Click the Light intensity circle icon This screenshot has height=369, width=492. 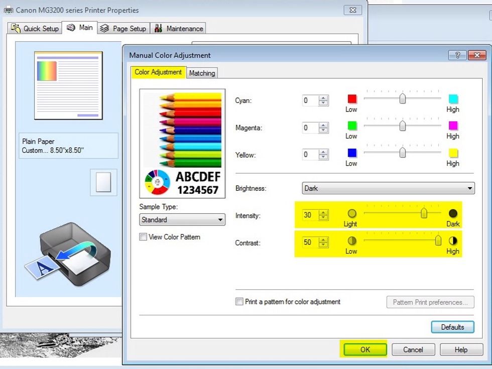(351, 214)
